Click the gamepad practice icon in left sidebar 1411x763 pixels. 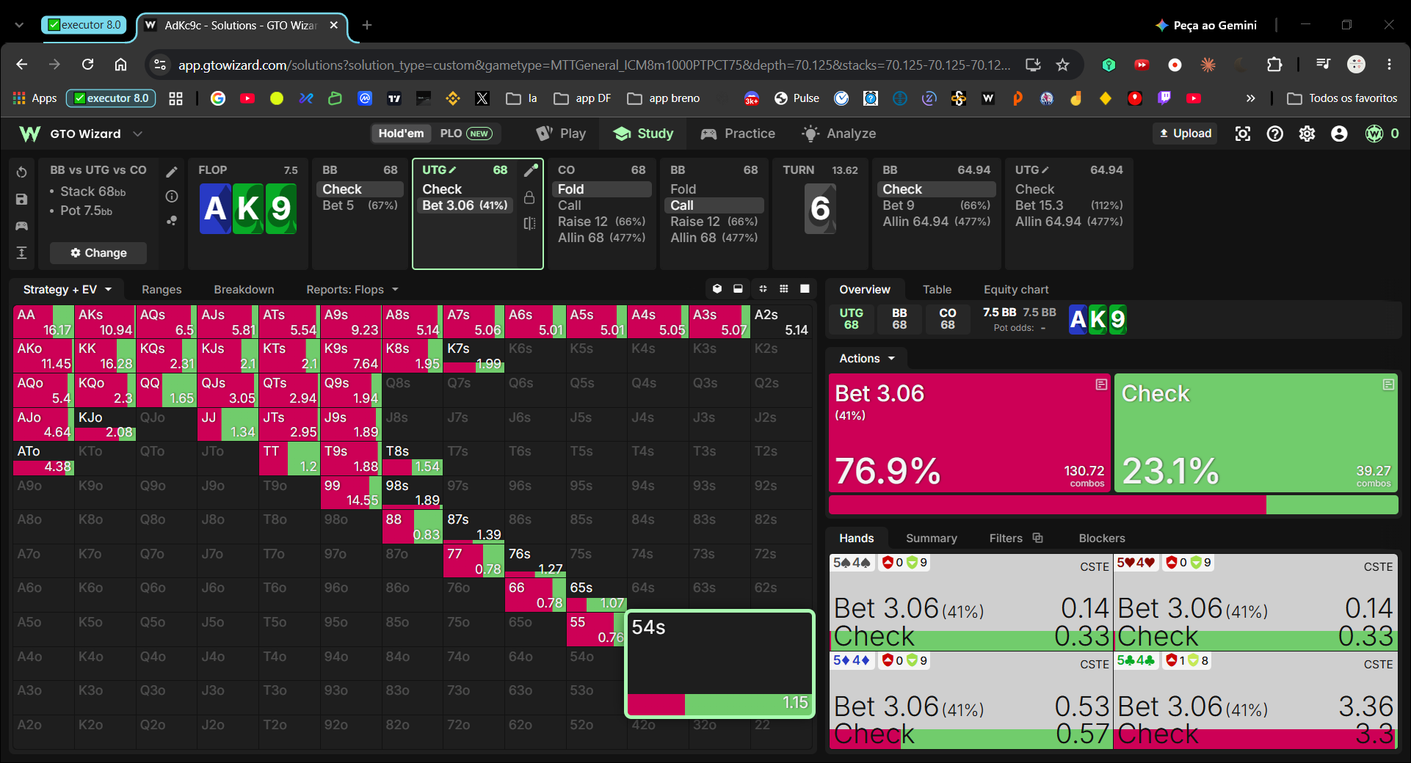tap(22, 226)
